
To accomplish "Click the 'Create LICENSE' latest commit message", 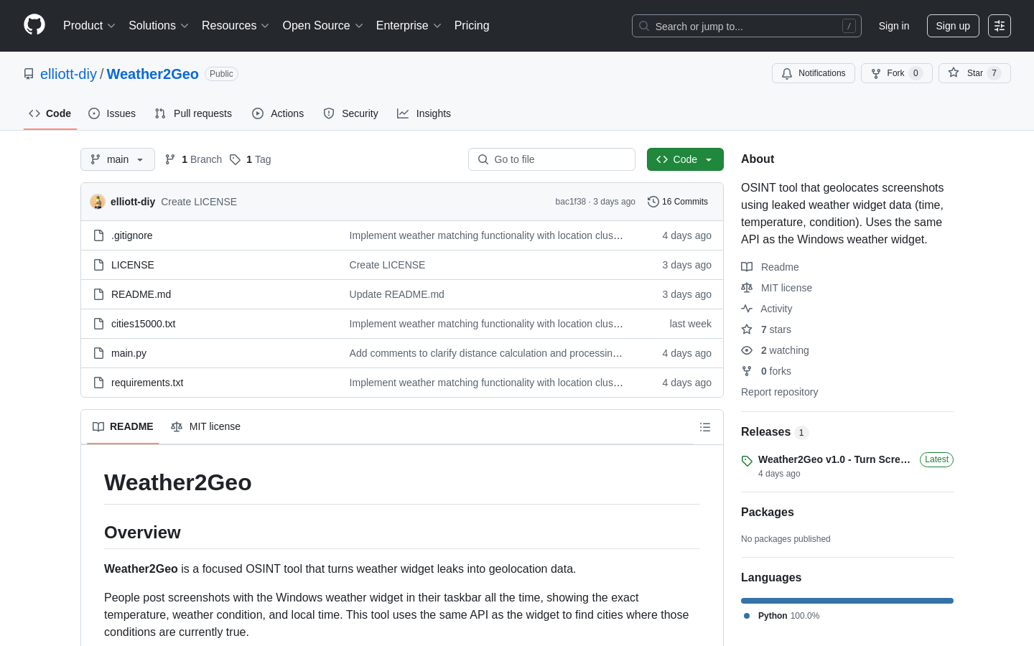I will click(199, 202).
